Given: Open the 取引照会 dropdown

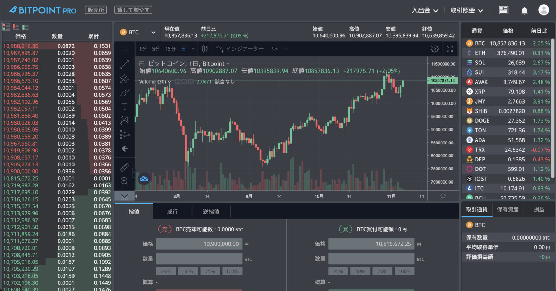Looking at the screenshot, I should click(467, 10).
